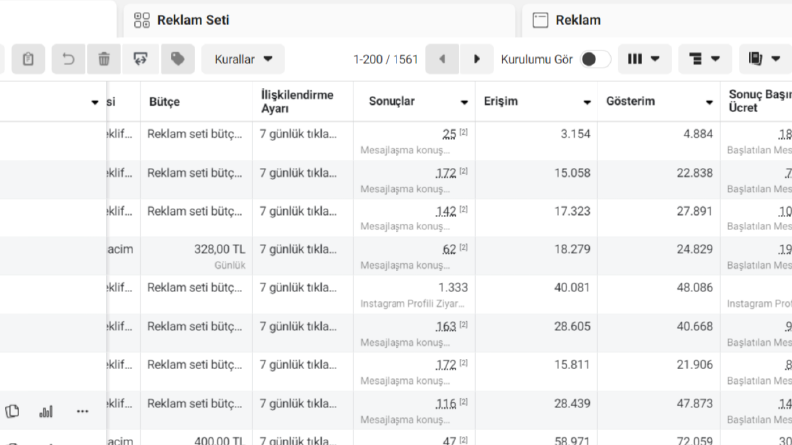The width and height of the screenshot is (792, 445).
Task: Click the pagination text 1-200 / 1561
Action: (x=386, y=60)
